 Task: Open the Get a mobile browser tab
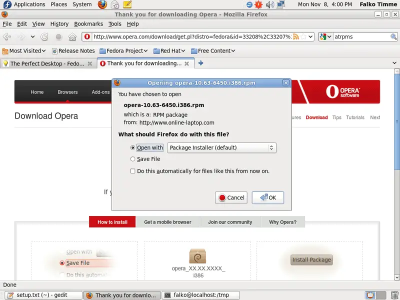click(x=167, y=222)
